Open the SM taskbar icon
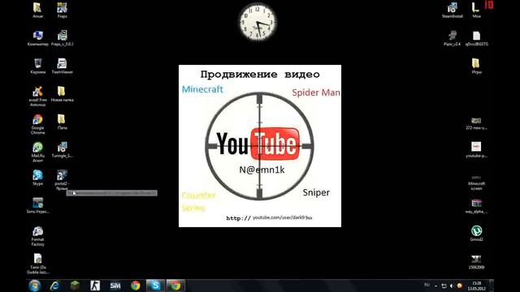 [x=115, y=286]
